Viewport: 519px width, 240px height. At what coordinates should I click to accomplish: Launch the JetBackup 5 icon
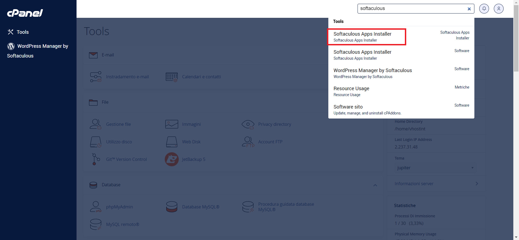(x=172, y=159)
